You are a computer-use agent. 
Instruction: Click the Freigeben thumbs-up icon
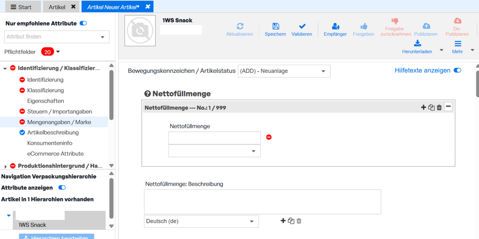(363, 26)
